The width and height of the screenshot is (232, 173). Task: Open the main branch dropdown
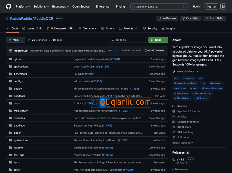click(x=16, y=40)
